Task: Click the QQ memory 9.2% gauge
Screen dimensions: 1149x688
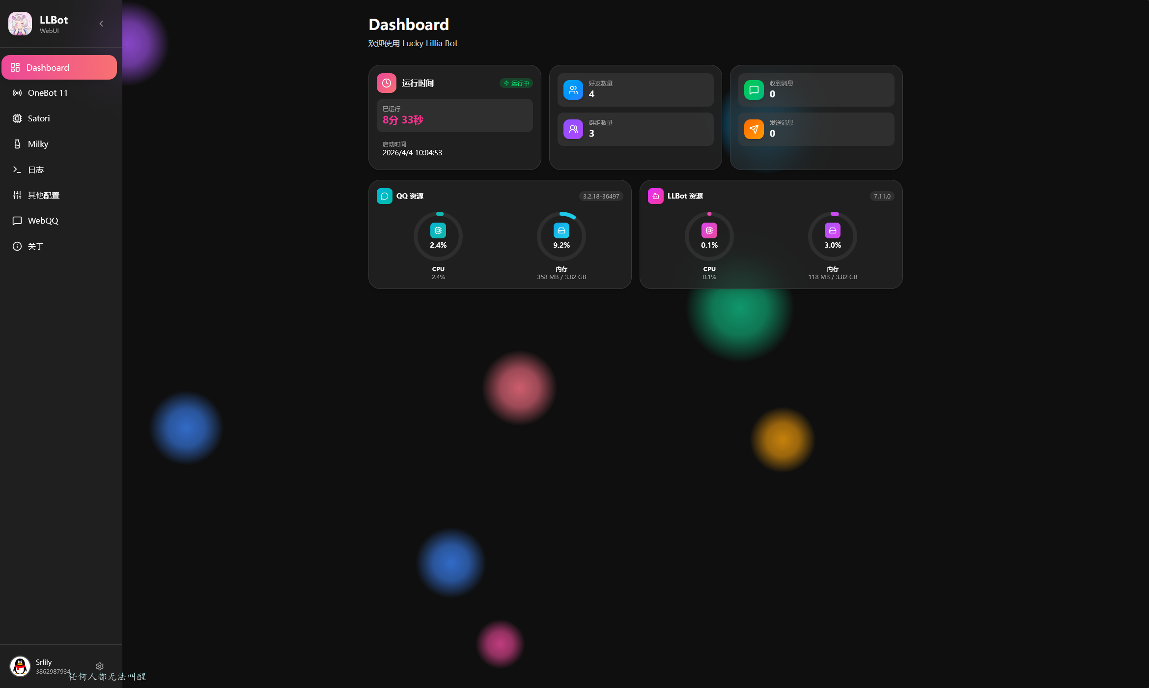Action: coord(561,236)
